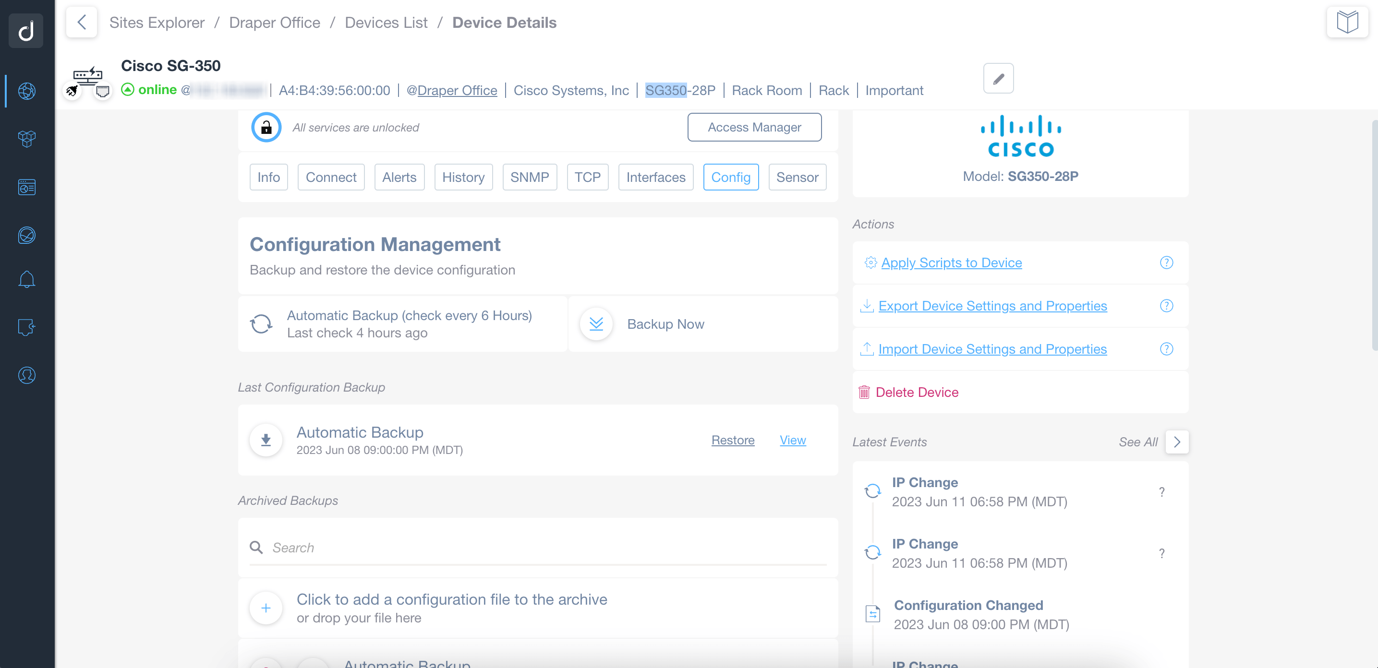Click Backup Now label
This screenshot has height=668, width=1378.
pos(665,324)
